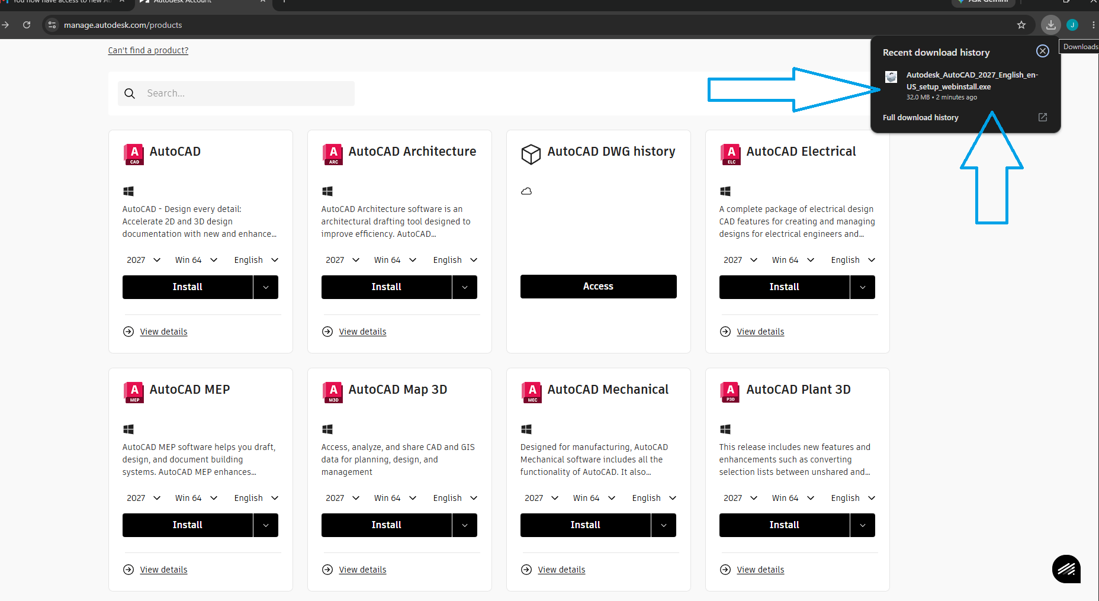Install AutoCAD MEP
1099x601 pixels.
[188, 525]
